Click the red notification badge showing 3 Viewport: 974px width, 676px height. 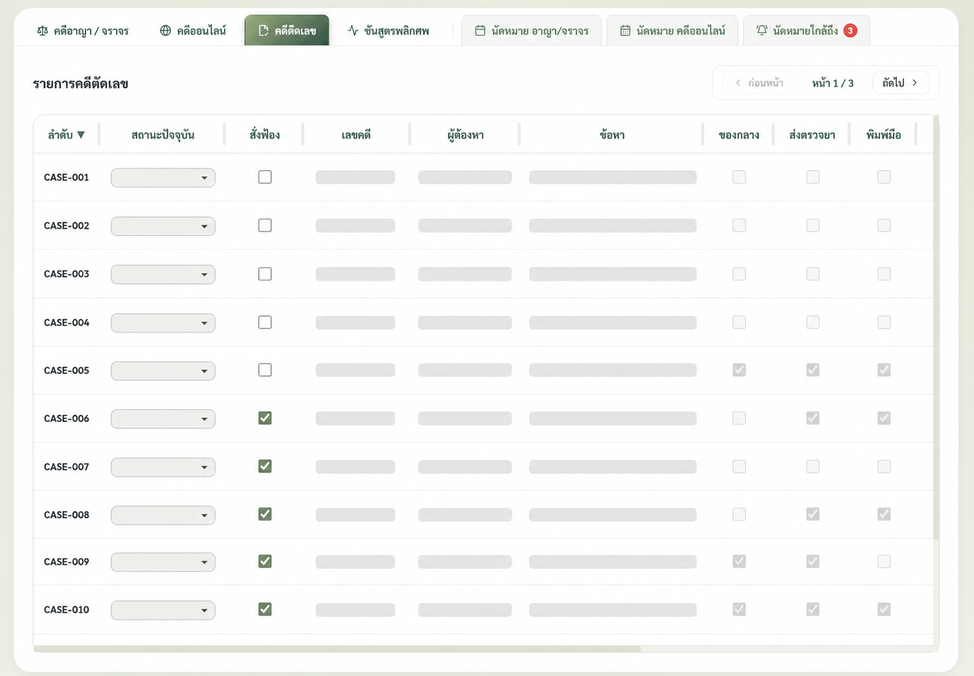pyautogui.click(x=850, y=30)
